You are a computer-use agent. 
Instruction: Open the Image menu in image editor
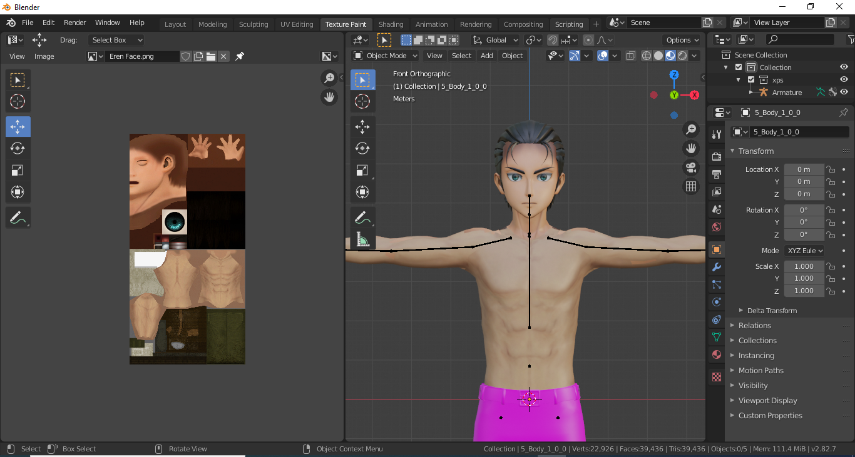[x=44, y=56]
